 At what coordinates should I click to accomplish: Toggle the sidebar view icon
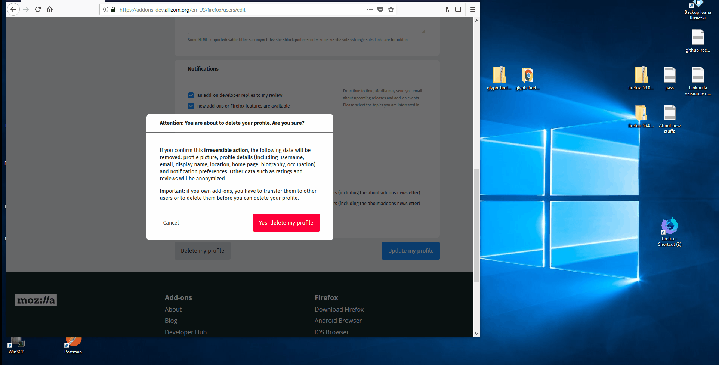[x=458, y=9]
